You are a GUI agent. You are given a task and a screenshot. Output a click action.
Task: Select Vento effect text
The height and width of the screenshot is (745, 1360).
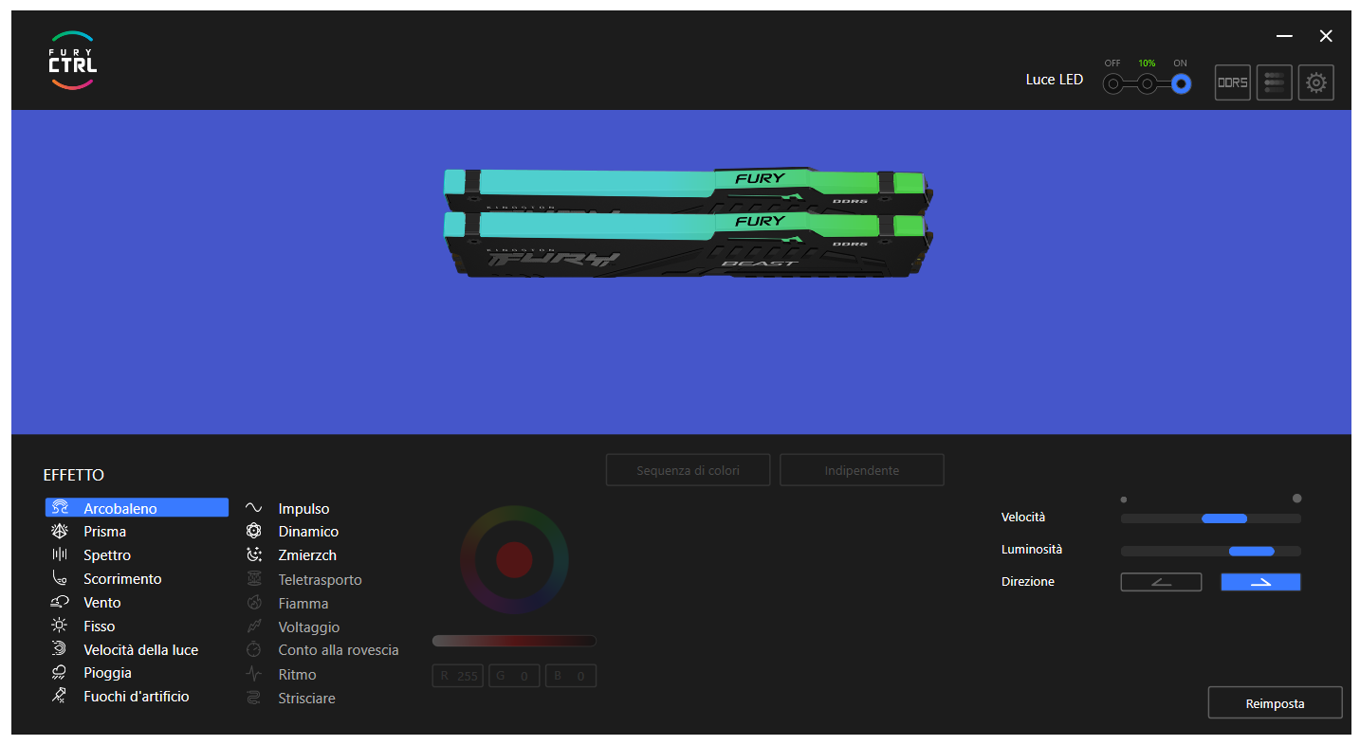102,603
